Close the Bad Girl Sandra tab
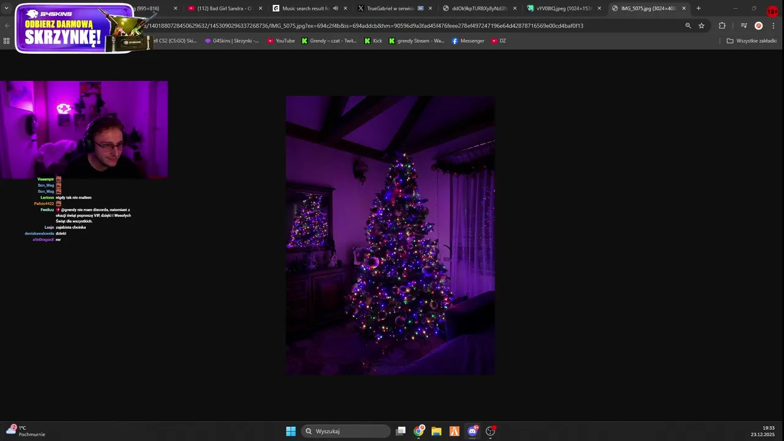 [x=260, y=9]
